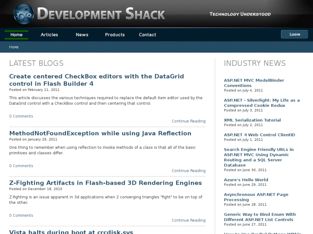
Task: Click 'Posted on February 11, 2011' date
Action: tap(34, 90)
